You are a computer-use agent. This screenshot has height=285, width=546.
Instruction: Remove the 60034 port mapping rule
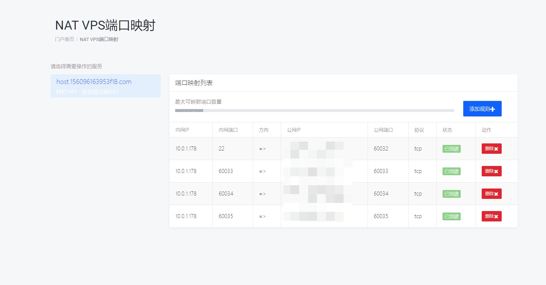[491, 194]
